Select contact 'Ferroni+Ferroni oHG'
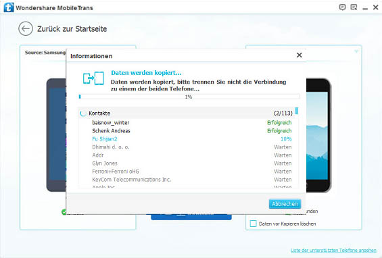Screen dimensions: 382x258 click(x=116, y=172)
